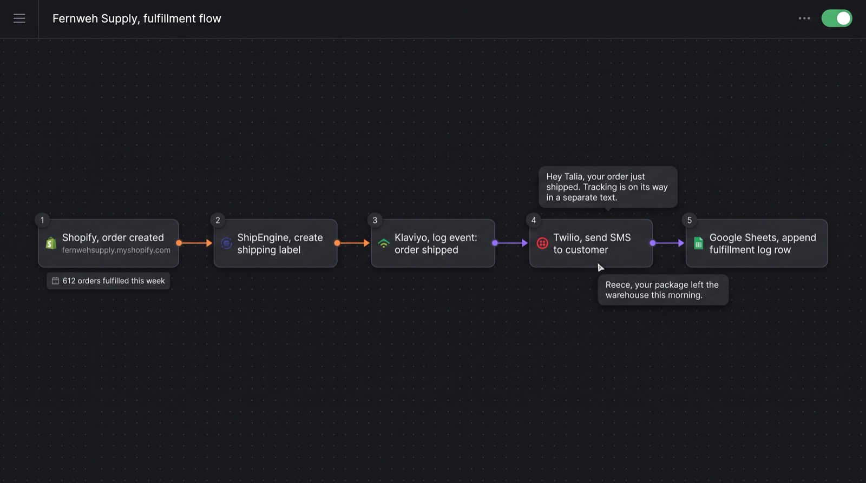Click the Klaviyo icon in step 3
Image resolution: width=866 pixels, height=483 pixels.
(384, 243)
